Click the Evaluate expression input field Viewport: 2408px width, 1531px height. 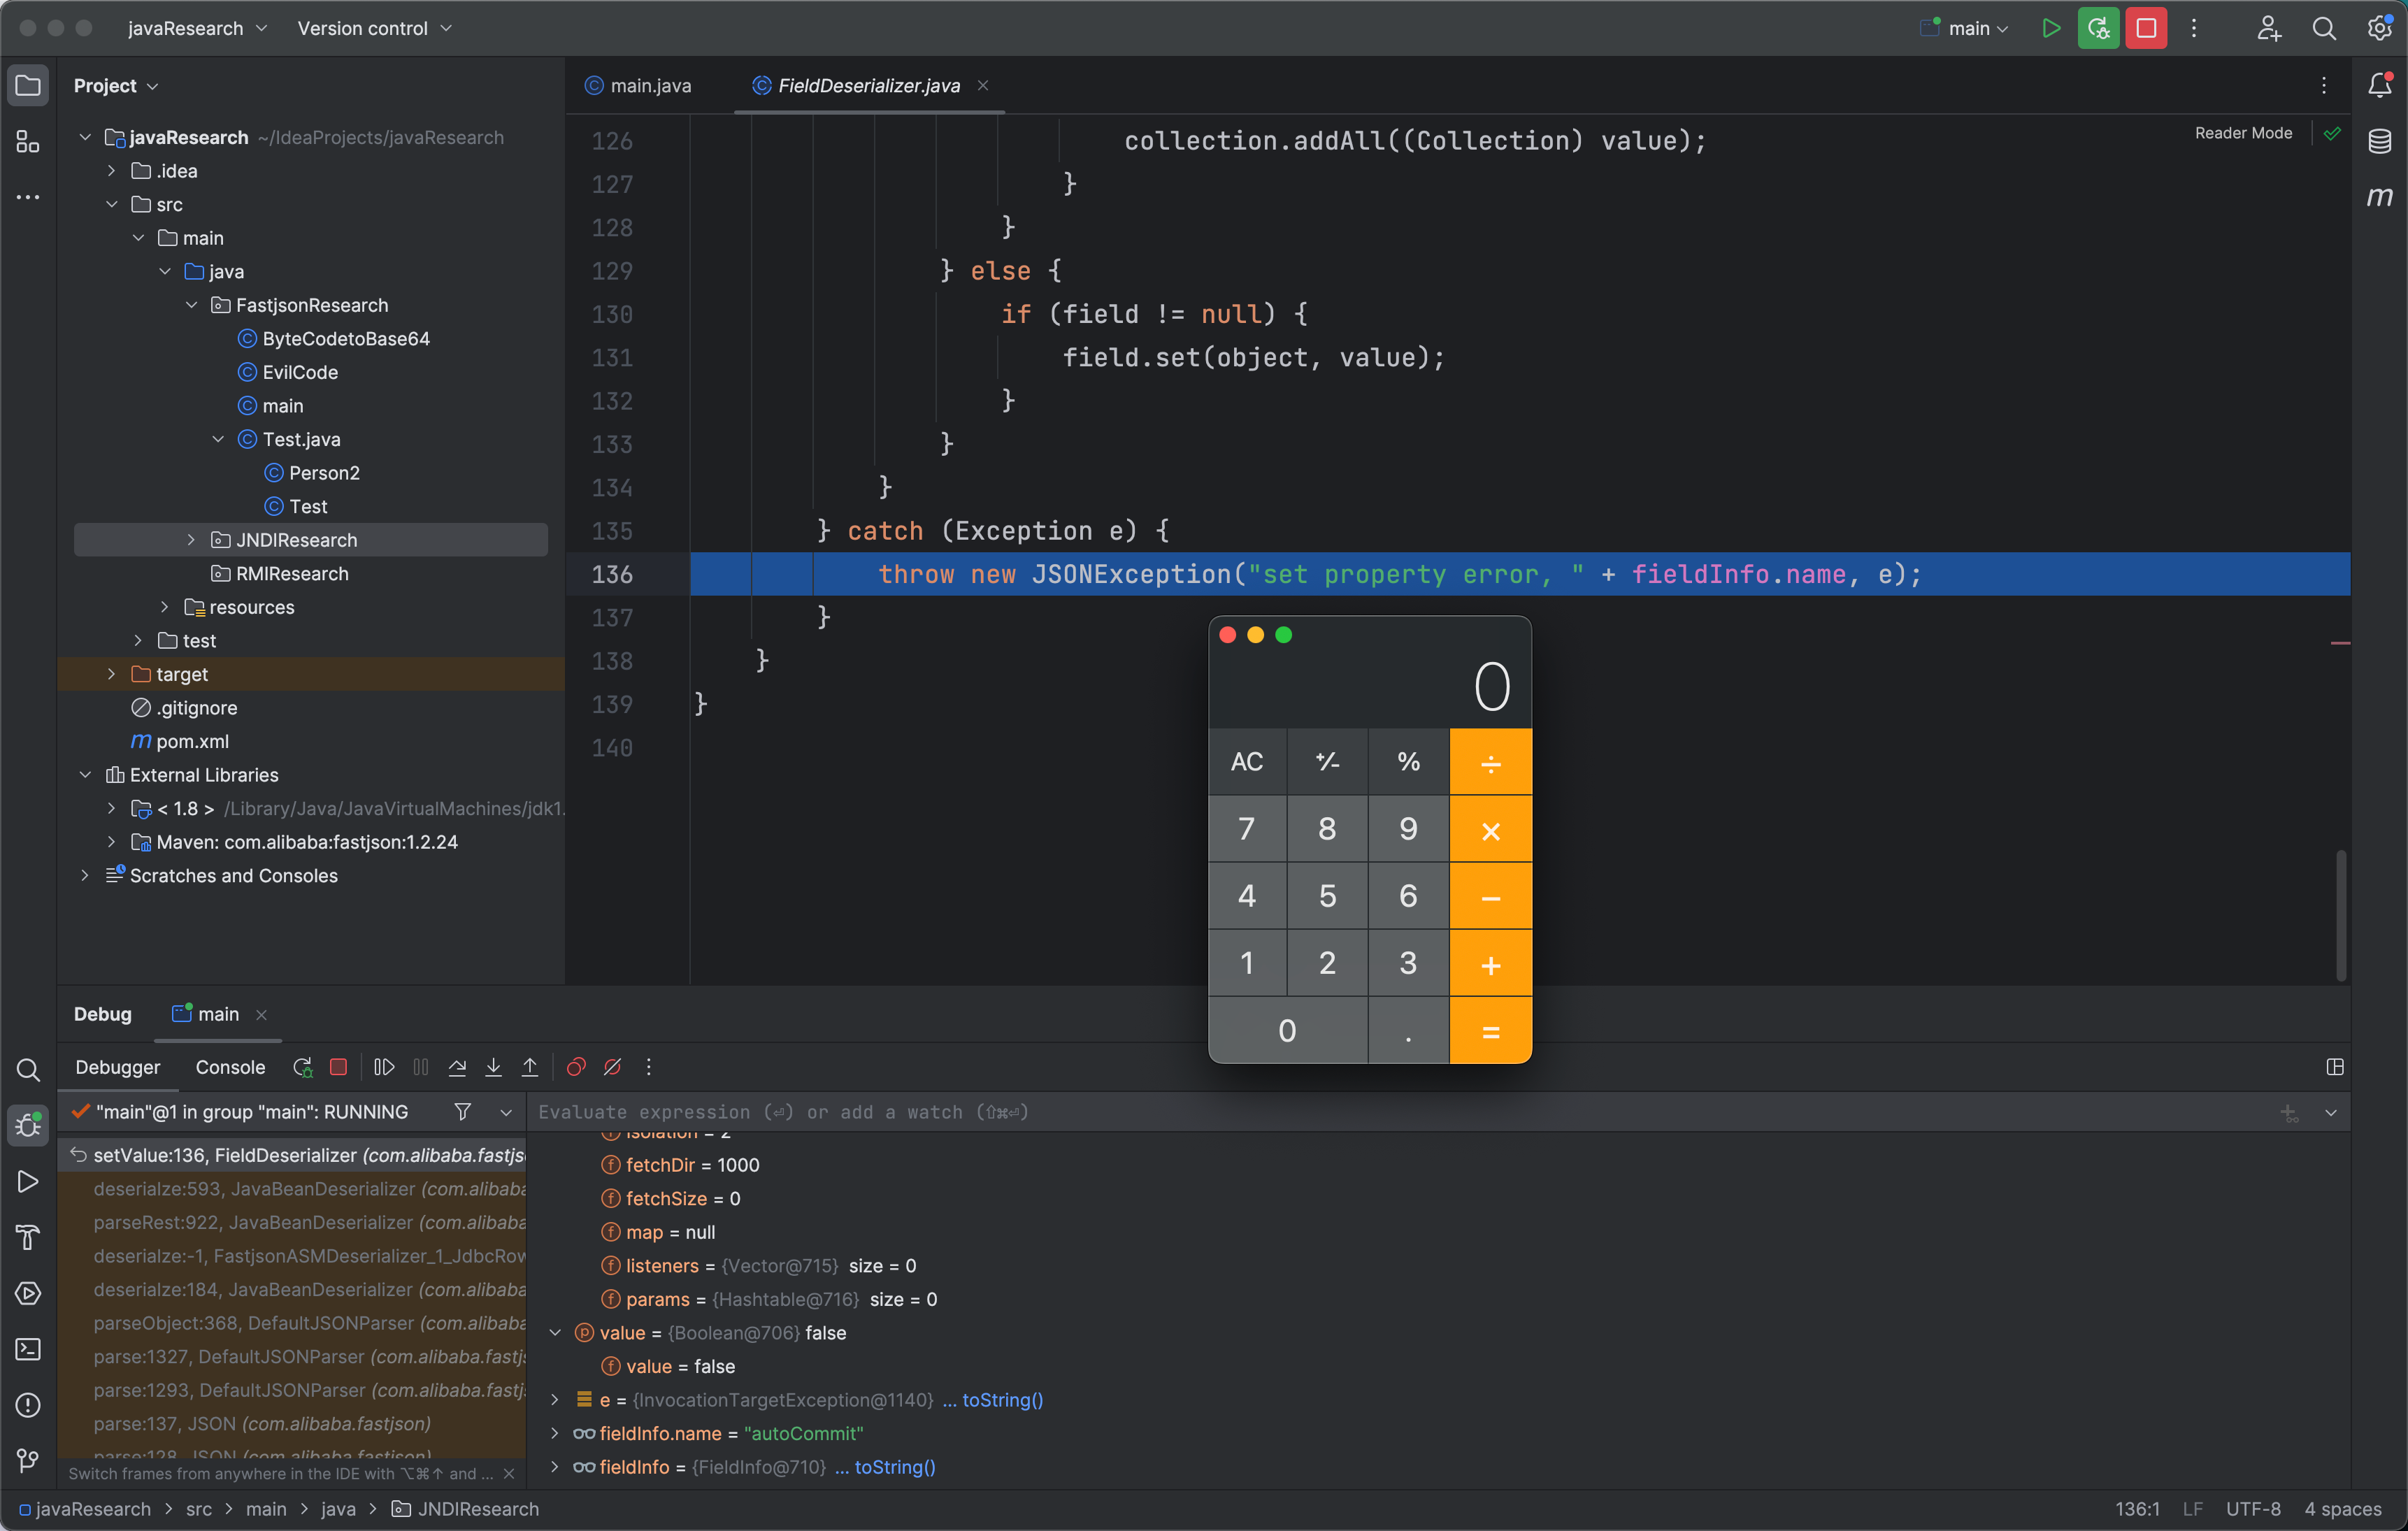(x=1400, y=1112)
